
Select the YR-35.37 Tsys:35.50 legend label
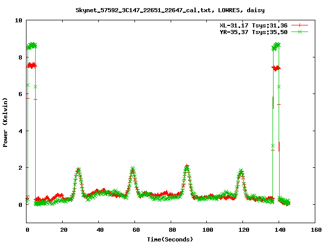point(251,32)
